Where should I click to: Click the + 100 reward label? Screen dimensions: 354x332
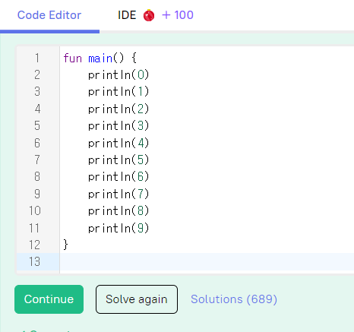pos(178,15)
